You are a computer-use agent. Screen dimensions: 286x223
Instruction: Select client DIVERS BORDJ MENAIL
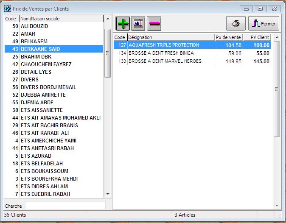(x=54, y=87)
